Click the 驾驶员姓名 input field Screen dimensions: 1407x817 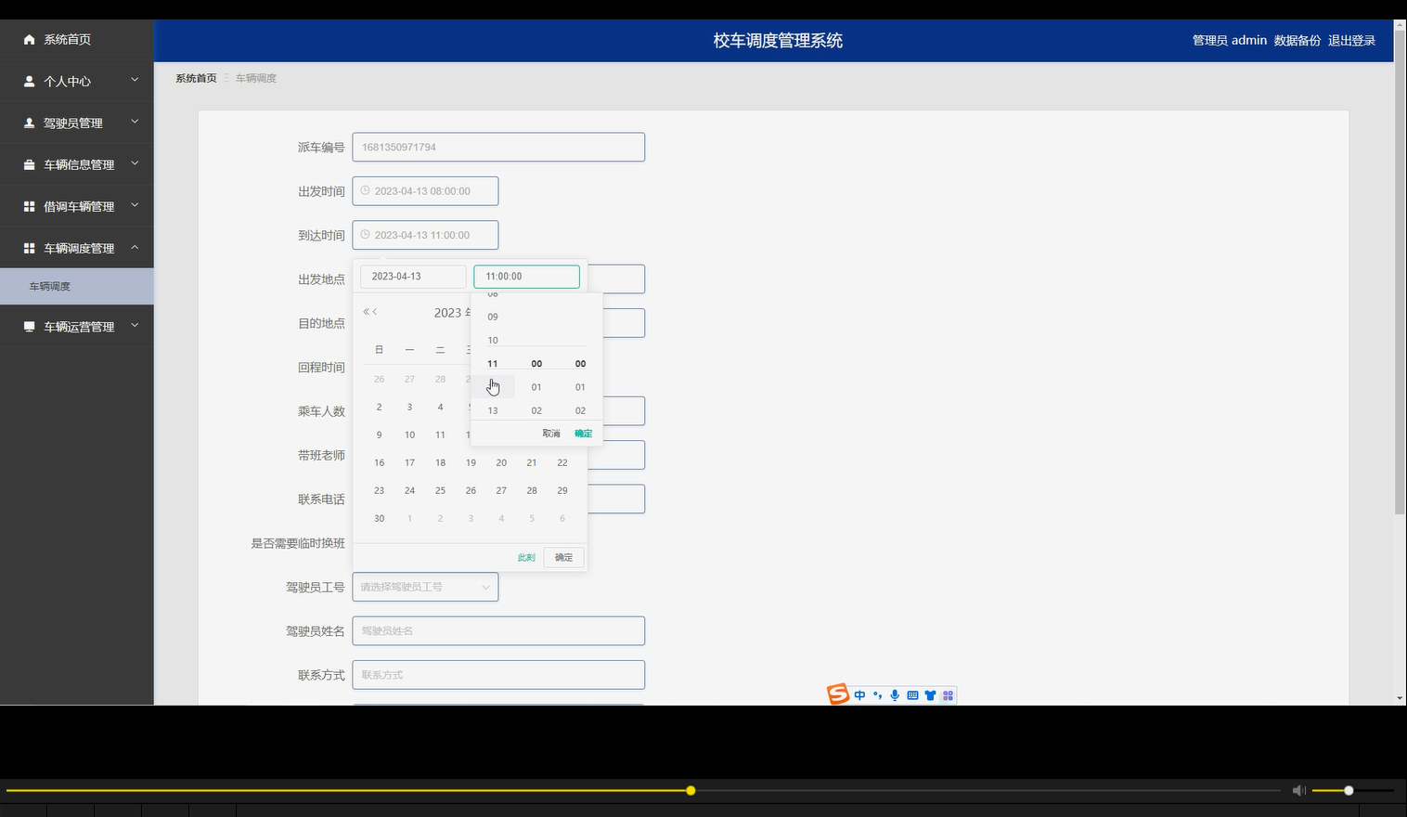coord(497,630)
